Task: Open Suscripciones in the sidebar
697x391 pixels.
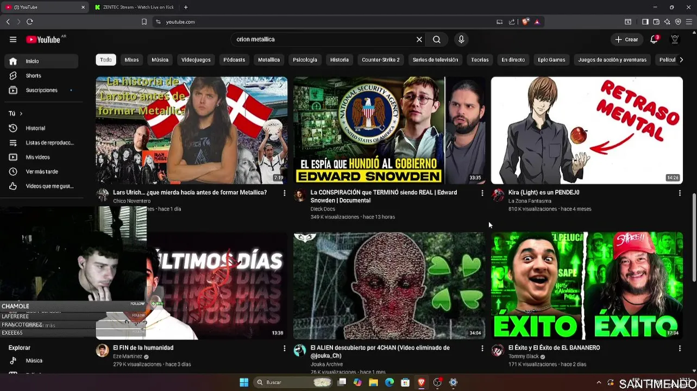Action: (x=41, y=90)
